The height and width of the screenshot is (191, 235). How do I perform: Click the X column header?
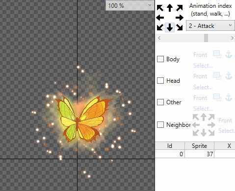(x=225, y=146)
